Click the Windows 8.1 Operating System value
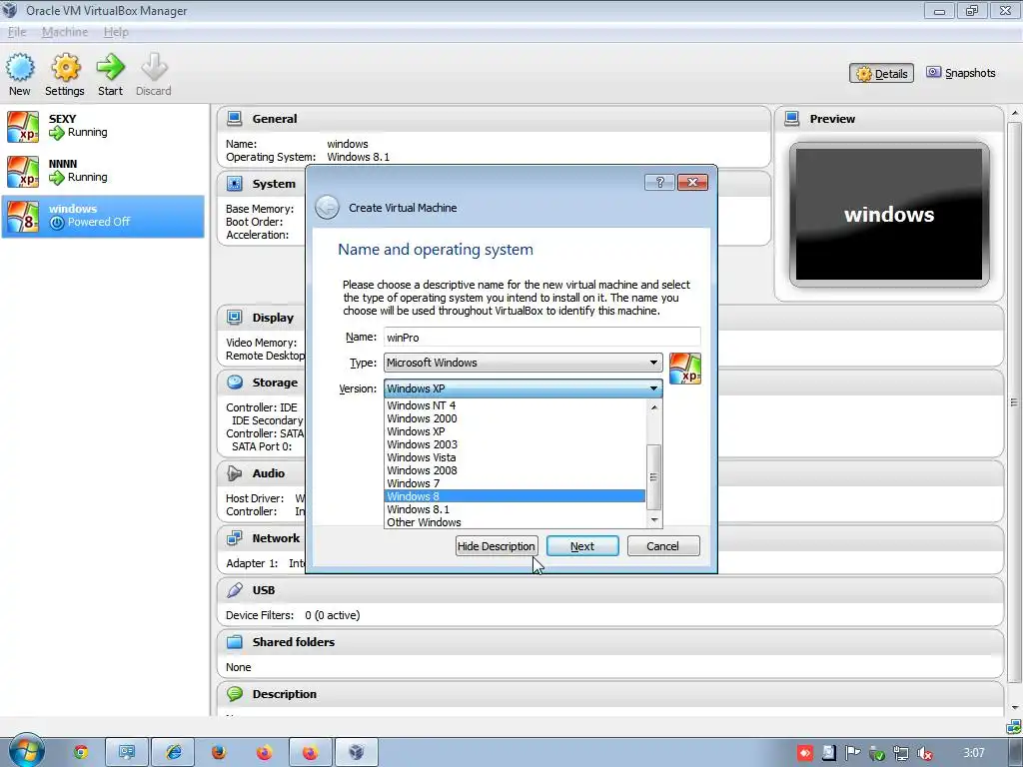 (x=359, y=157)
